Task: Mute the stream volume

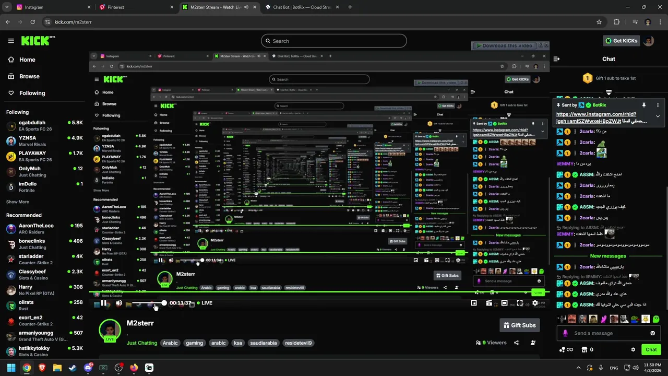Action: coord(119,303)
